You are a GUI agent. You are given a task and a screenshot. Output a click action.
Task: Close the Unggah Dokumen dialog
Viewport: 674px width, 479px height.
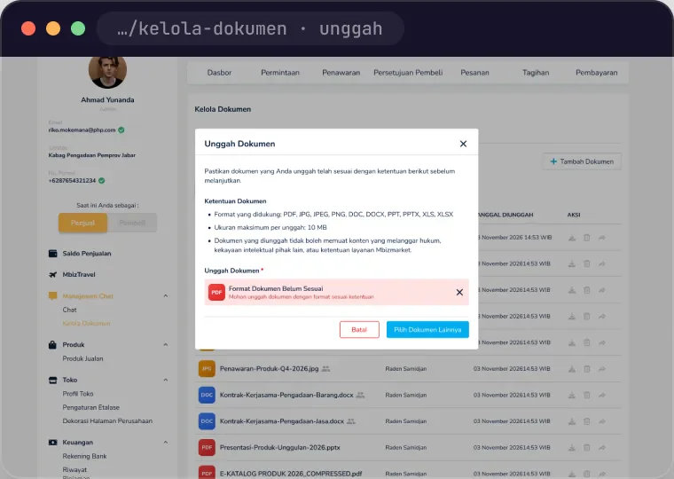tap(463, 144)
